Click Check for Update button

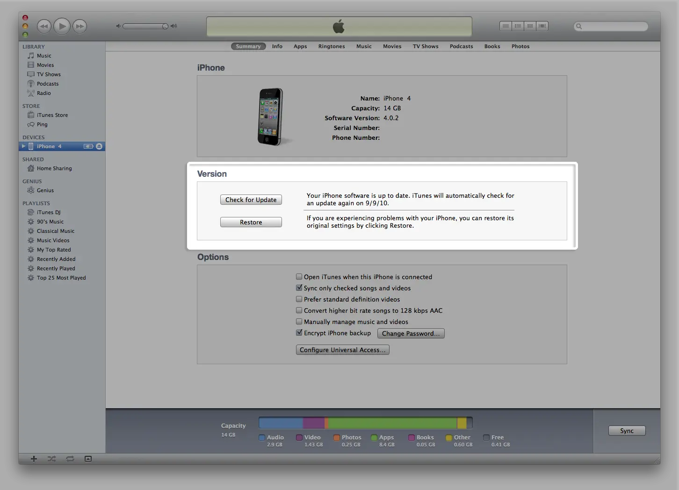[x=251, y=200]
